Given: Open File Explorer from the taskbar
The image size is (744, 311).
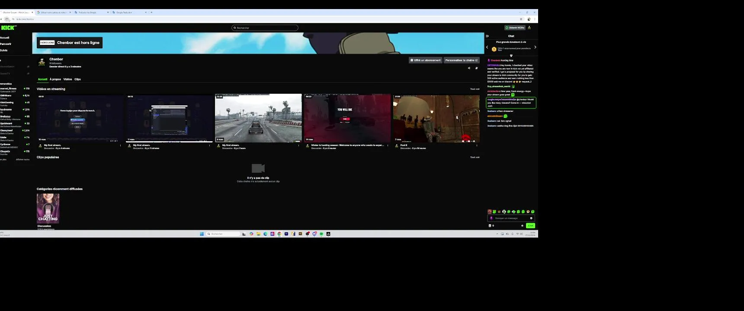Looking at the screenshot, I should pyautogui.click(x=258, y=234).
